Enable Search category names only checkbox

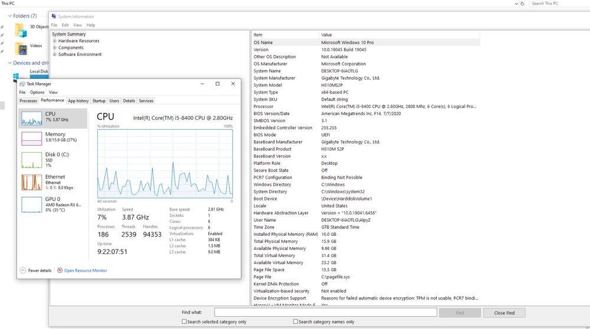coord(296,321)
